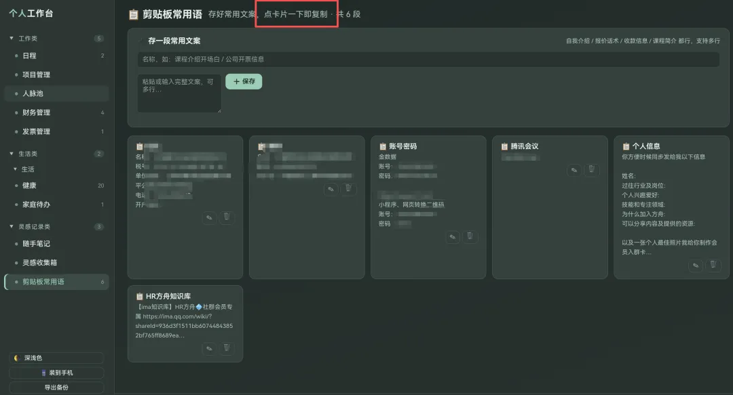Delete the 账号密码 card

coord(470,236)
